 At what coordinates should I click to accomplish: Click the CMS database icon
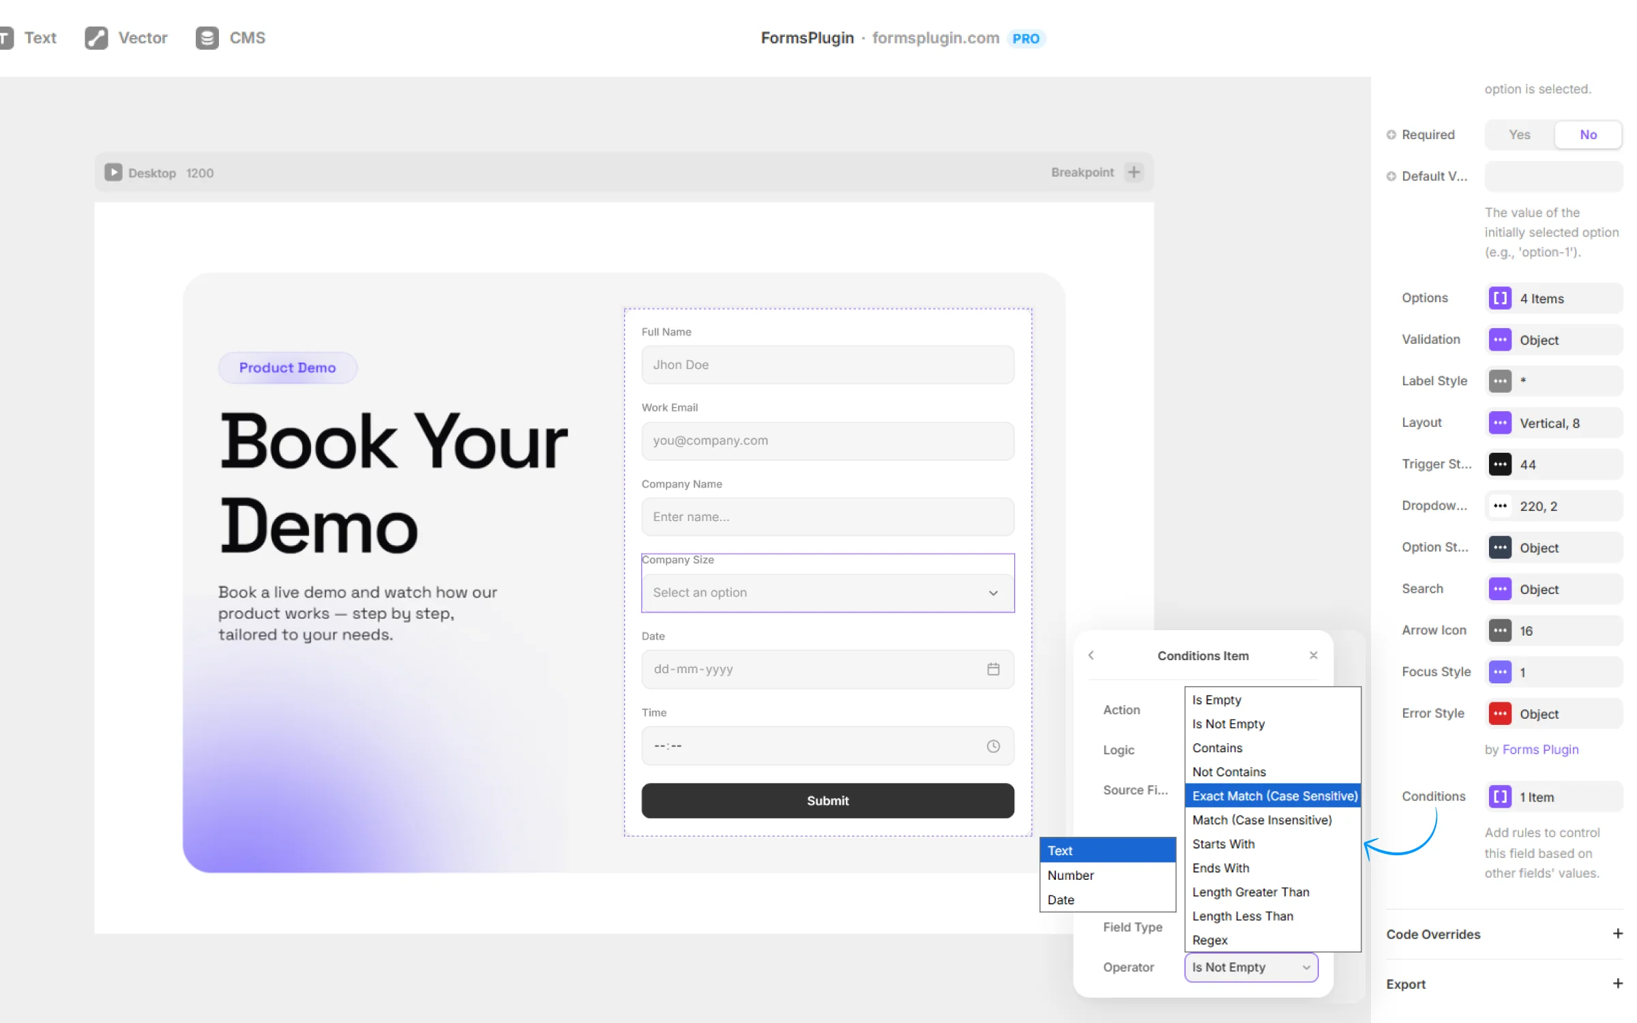207,38
